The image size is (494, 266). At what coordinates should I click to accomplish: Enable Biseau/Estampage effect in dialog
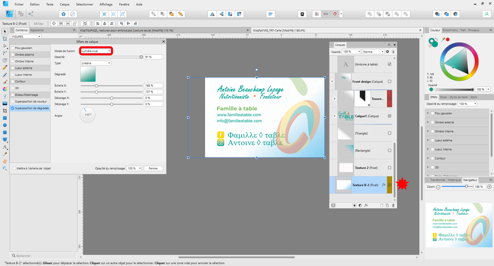(x=13, y=95)
